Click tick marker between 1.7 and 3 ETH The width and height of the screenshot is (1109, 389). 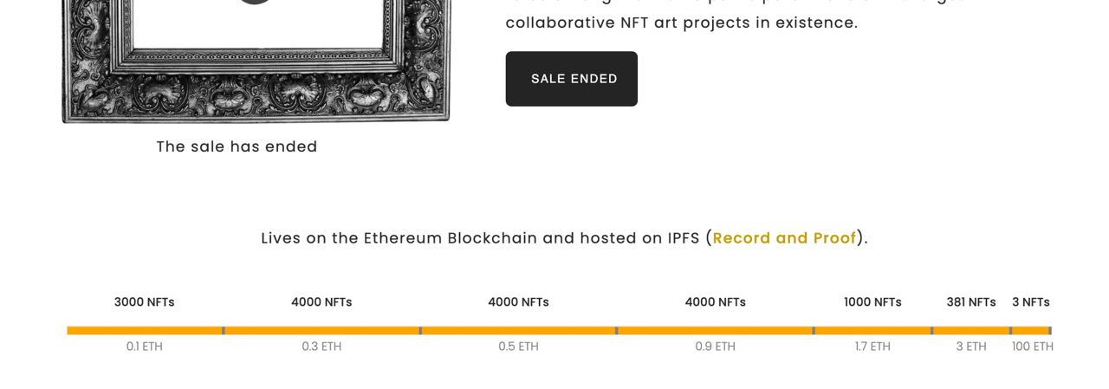tap(931, 331)
